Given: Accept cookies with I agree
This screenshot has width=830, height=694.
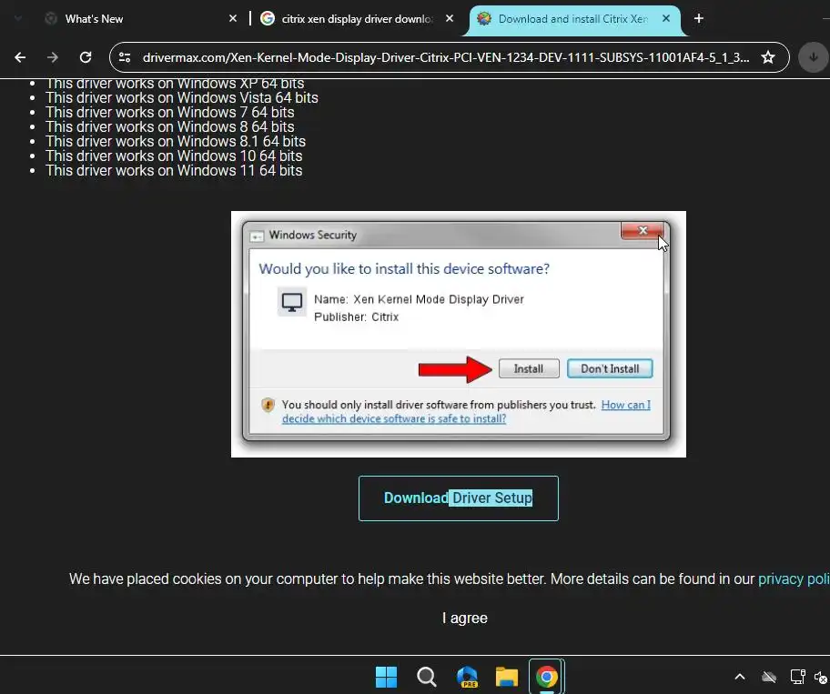Looking at the screenshot, I should (x=465, y=618).
